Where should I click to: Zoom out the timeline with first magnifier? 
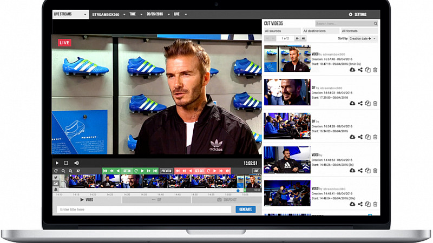pos(63,171)
